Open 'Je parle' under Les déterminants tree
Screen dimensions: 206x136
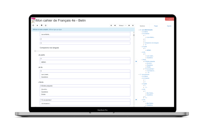144,47
